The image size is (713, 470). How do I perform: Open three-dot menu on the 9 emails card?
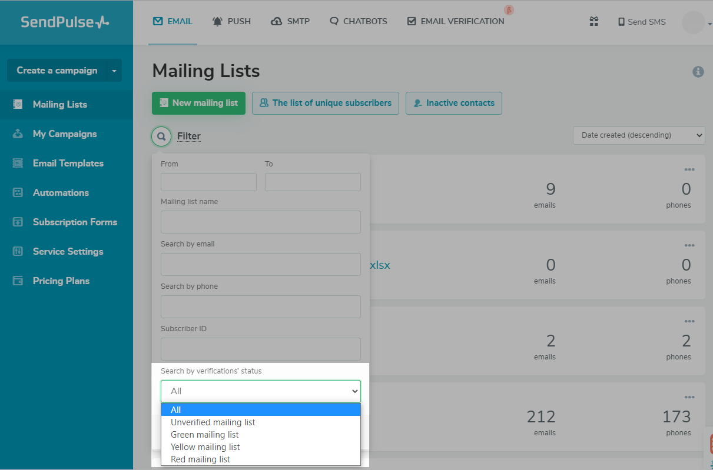(x=689, y=169)
